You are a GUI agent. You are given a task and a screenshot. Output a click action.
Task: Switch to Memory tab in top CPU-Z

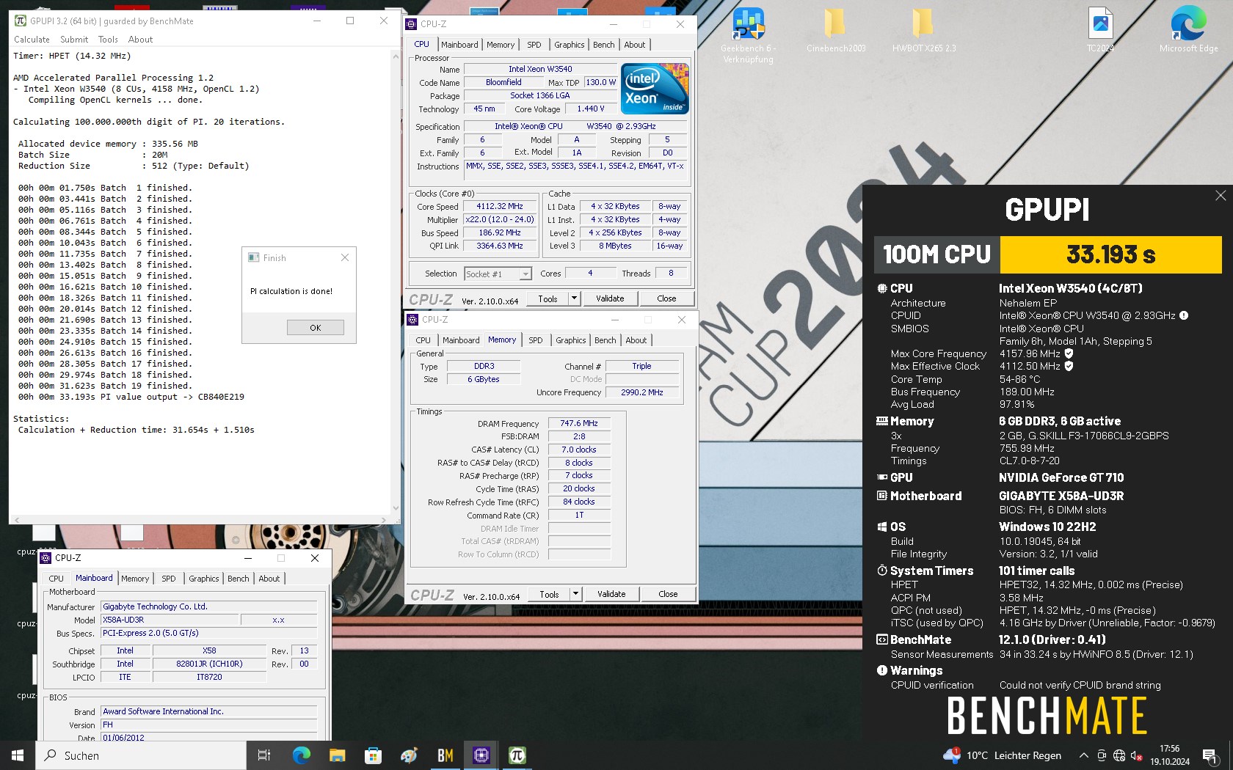click(x=501, y=45)
